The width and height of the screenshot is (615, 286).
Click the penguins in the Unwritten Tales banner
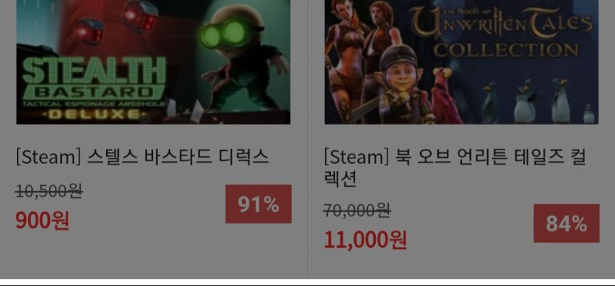(x=538, y=101)
